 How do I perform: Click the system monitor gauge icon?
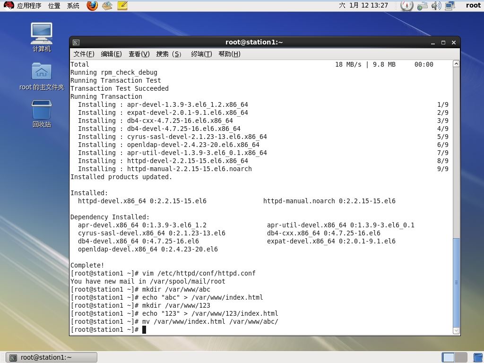[406, 6]
